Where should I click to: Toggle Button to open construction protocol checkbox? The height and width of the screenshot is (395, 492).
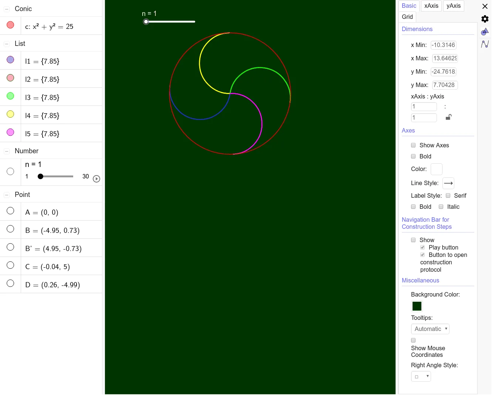coord(423,255)
